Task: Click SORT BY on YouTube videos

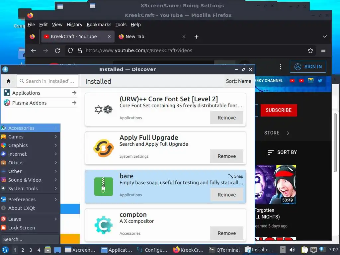Action: [x=282, y=152]
